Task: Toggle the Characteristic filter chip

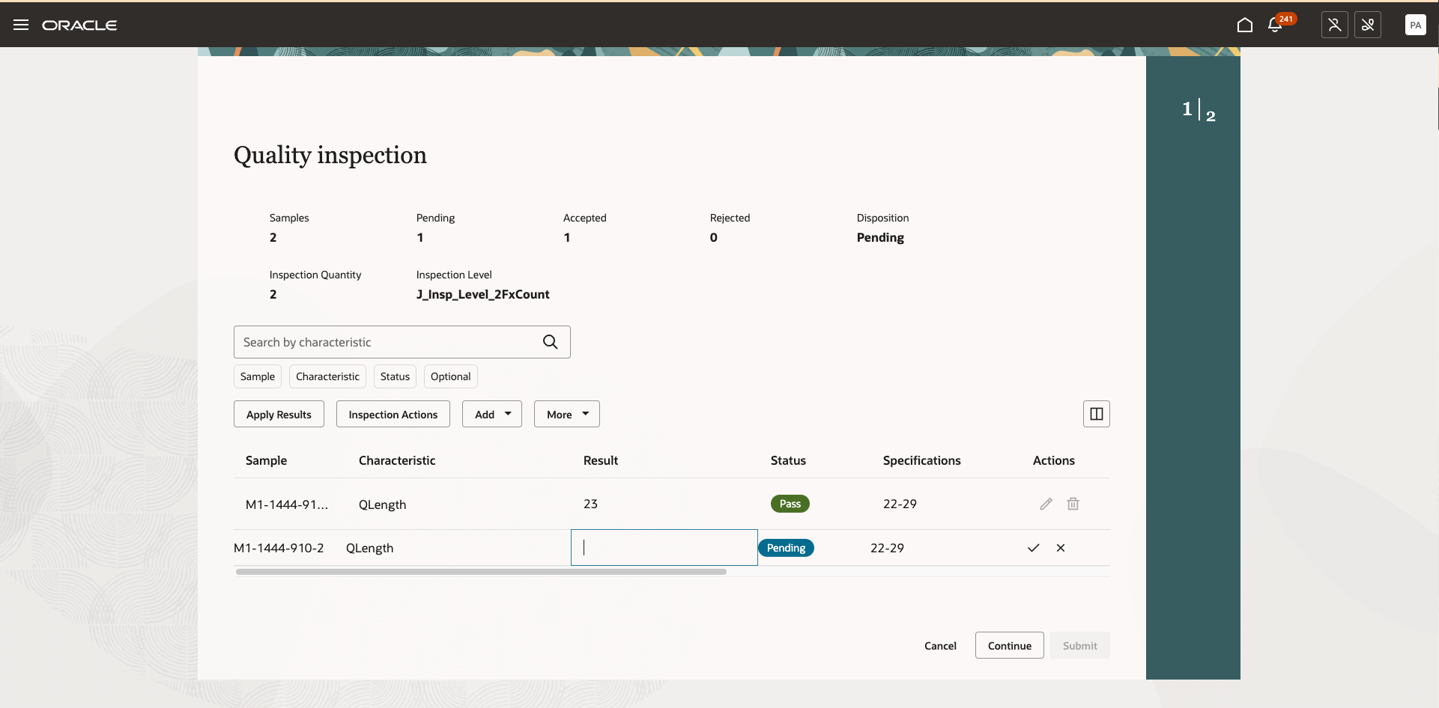Action: pyautogui.click(x=327, y=376)
